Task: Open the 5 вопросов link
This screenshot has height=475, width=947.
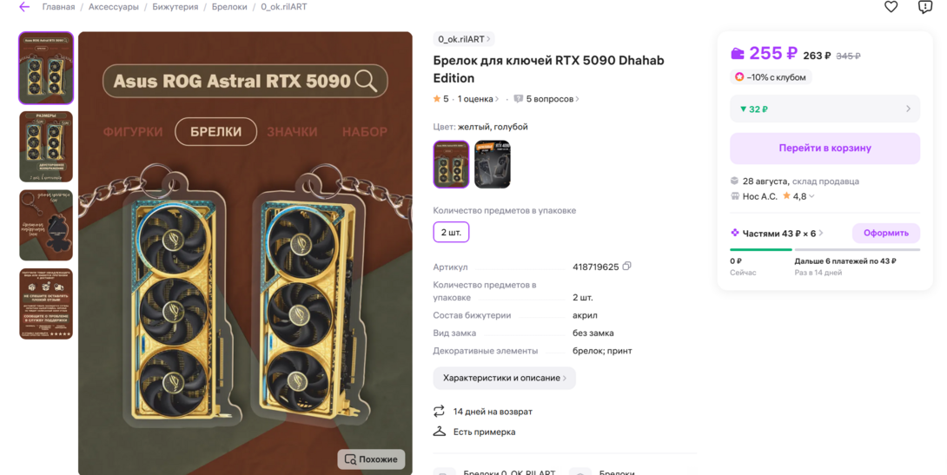Action: [550, 99]
